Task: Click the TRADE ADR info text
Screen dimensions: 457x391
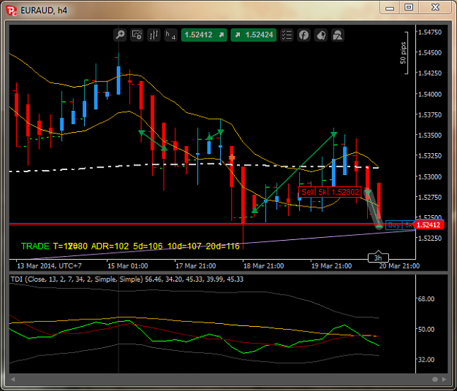Action: 130,247
